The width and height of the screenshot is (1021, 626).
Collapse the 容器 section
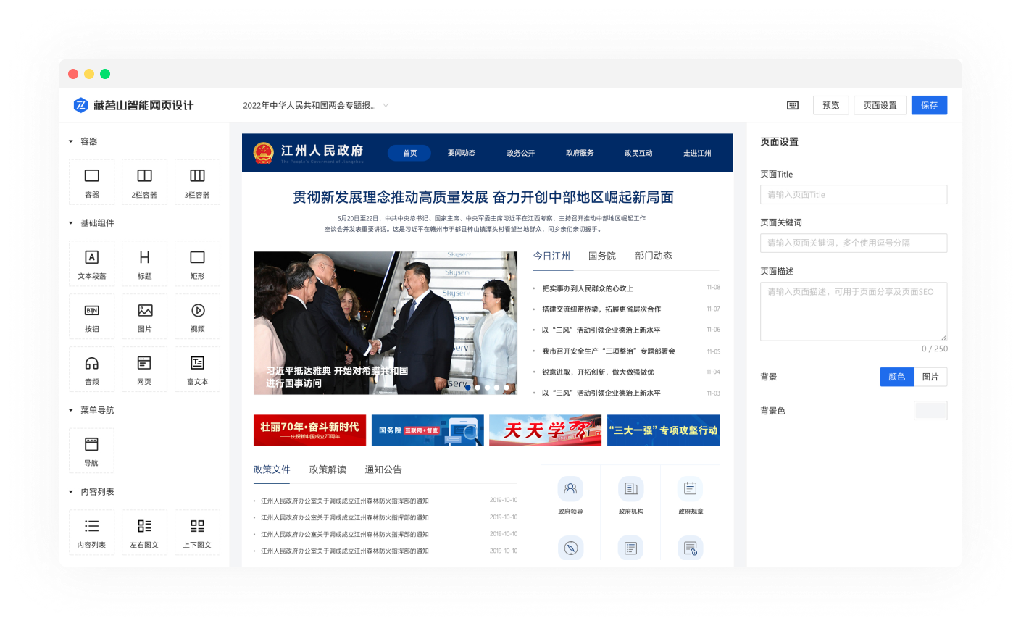[71, 141]
